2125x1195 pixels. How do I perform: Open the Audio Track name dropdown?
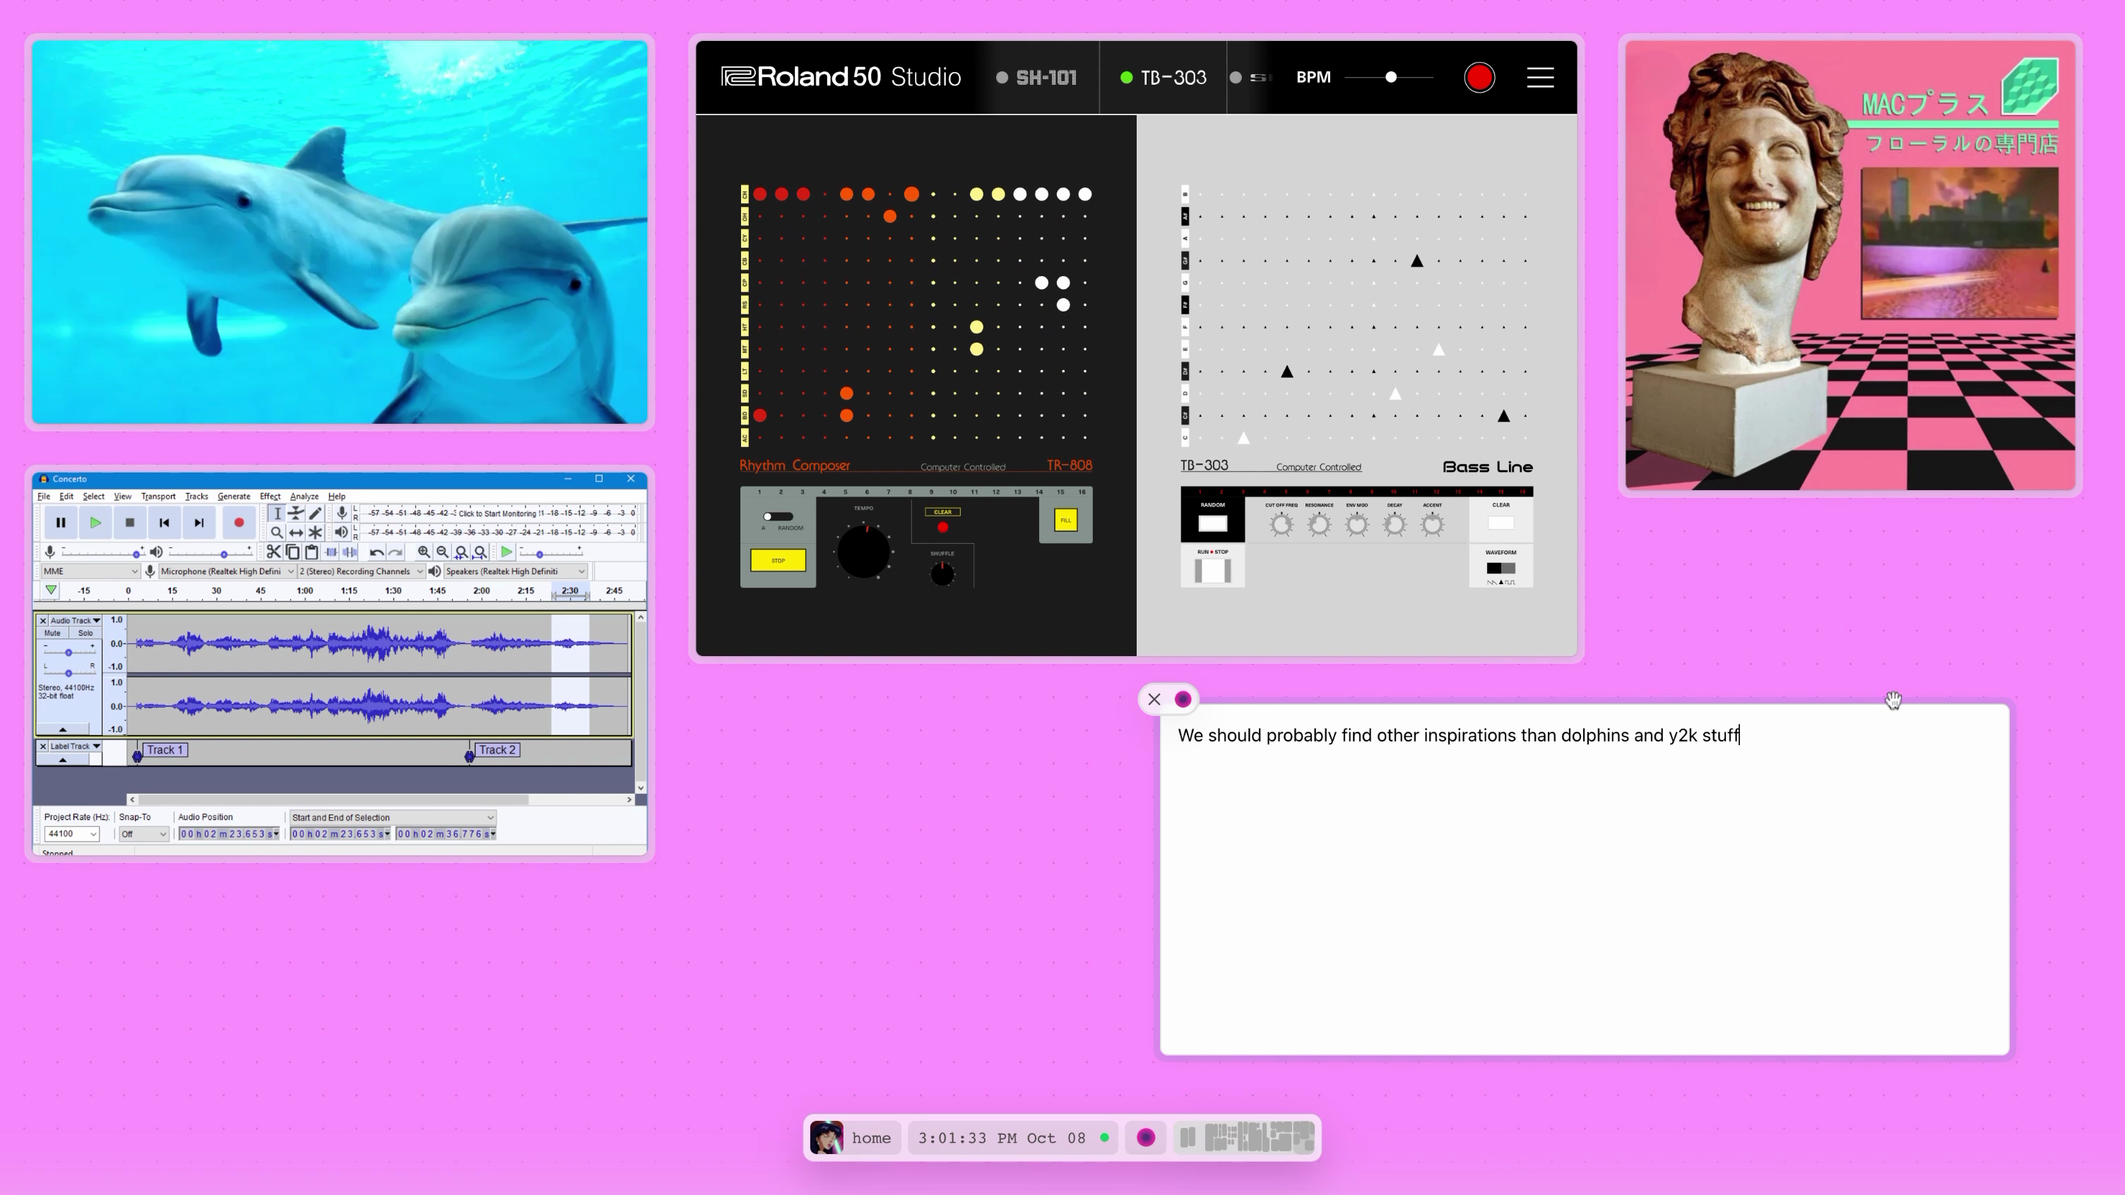tap(75, 621)
